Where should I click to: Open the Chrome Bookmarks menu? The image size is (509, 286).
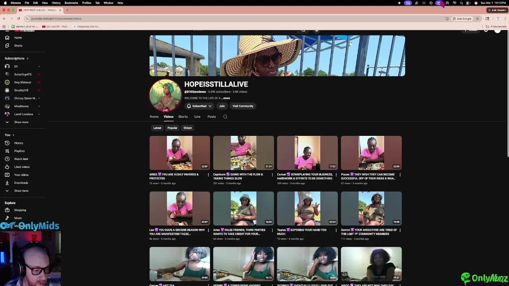[x=71, y=3]
